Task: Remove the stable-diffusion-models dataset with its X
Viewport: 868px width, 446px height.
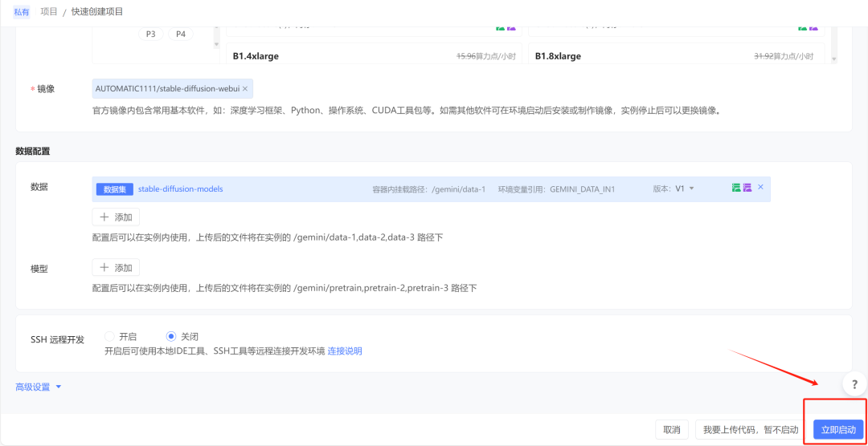Action: click(760, 187)
